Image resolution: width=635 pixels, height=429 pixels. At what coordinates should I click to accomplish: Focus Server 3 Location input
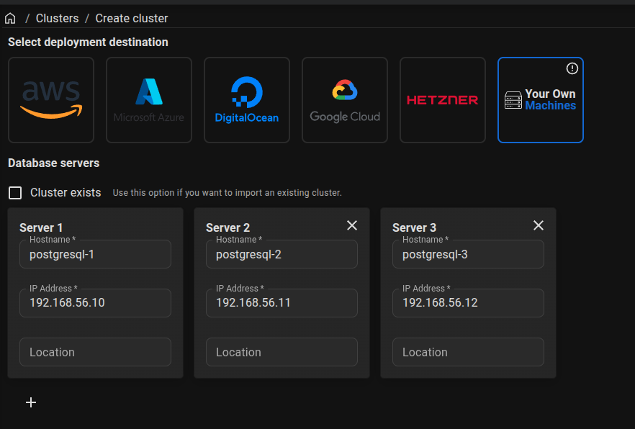point(468,352)
